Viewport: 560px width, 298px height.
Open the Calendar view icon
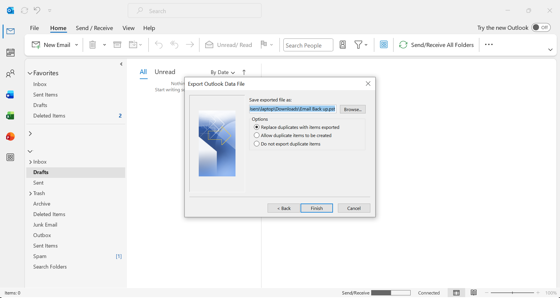pos(11,52)
